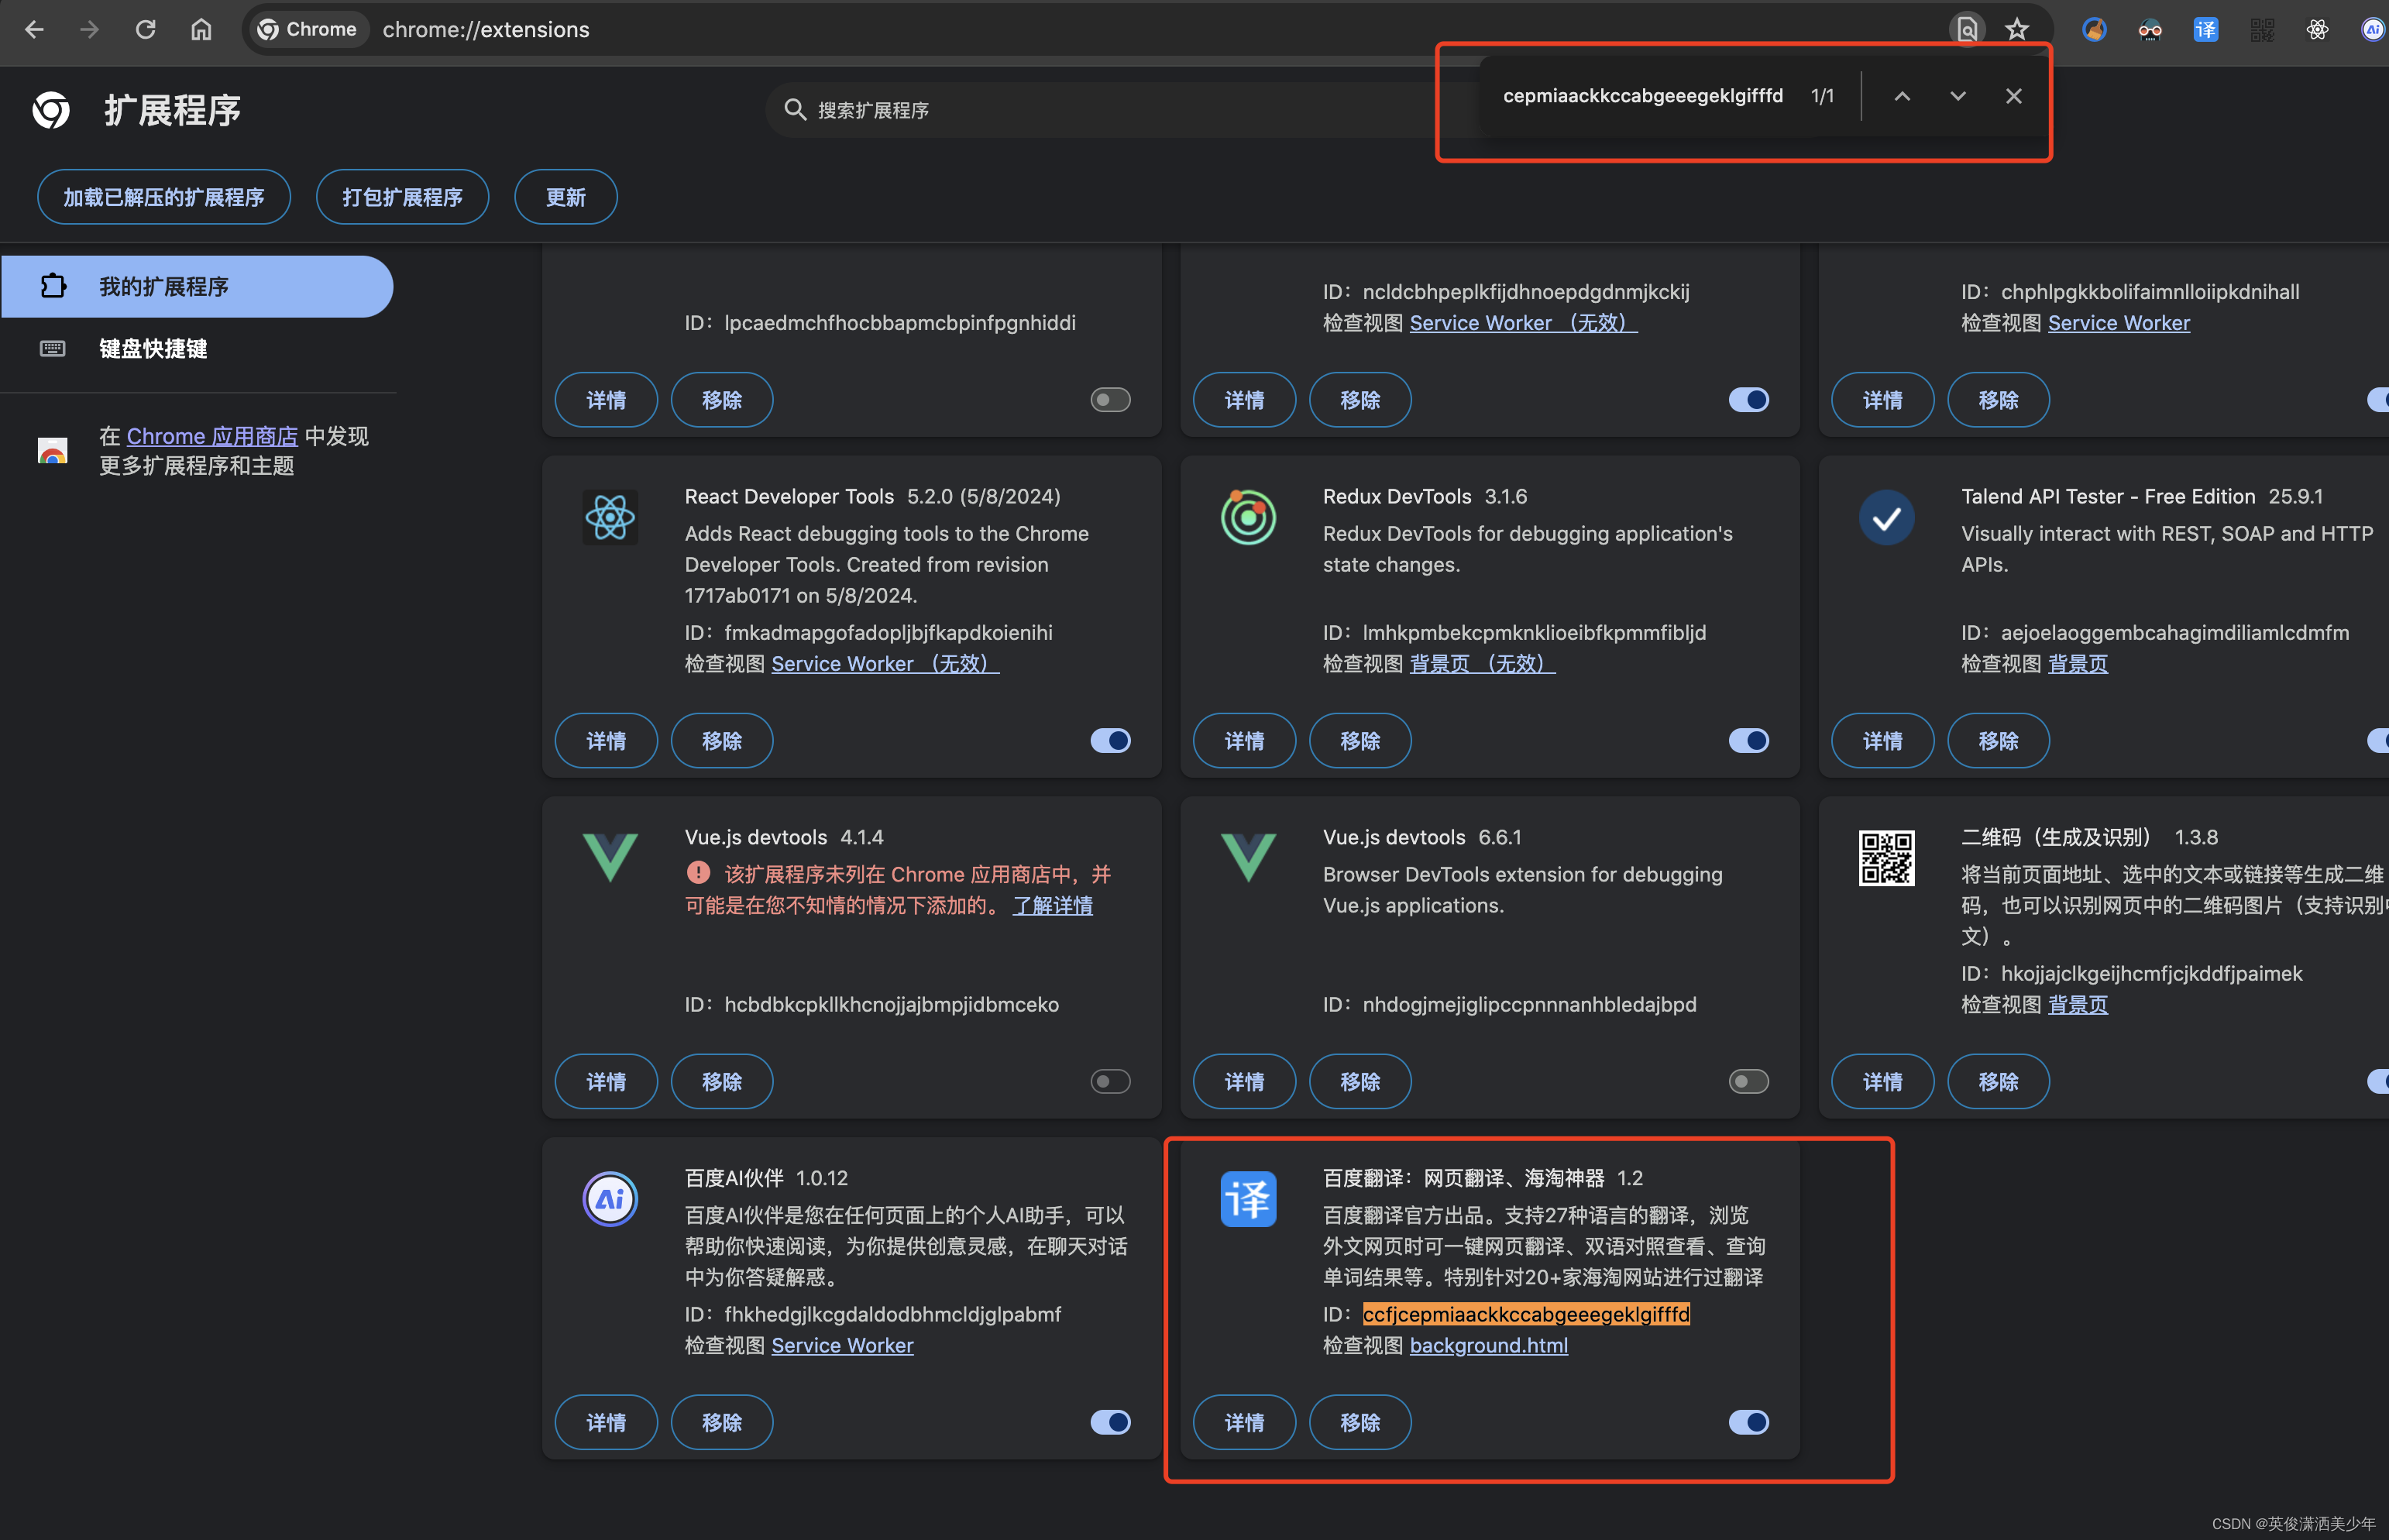Close the find-in-page bar

pos(2014,96)
